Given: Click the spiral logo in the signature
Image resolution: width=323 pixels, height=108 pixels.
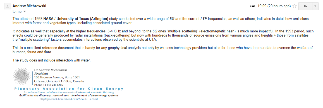Looking at the screenshot, I should pyautogui.click(x=22, y=76).
